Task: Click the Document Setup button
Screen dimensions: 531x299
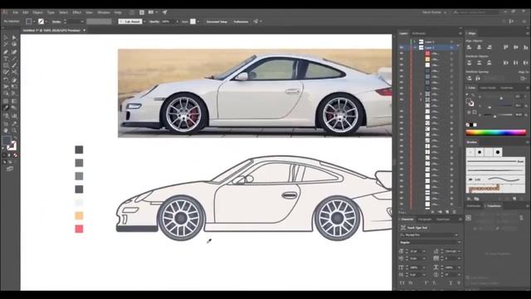Action: click(x=217, y=22)
